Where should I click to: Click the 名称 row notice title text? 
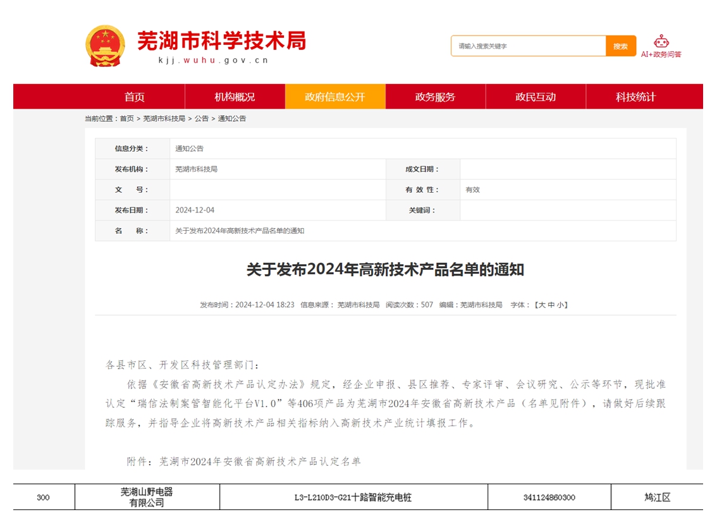tap(240, 231)
